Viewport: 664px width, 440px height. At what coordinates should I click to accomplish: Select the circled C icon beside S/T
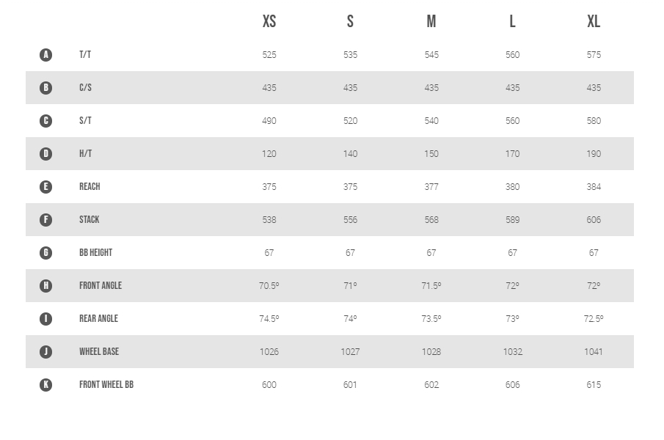coord(45,120)
